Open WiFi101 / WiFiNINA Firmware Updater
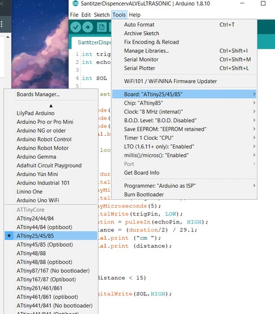The height and width of the screenshot is (314, 275). coord(184,81)
